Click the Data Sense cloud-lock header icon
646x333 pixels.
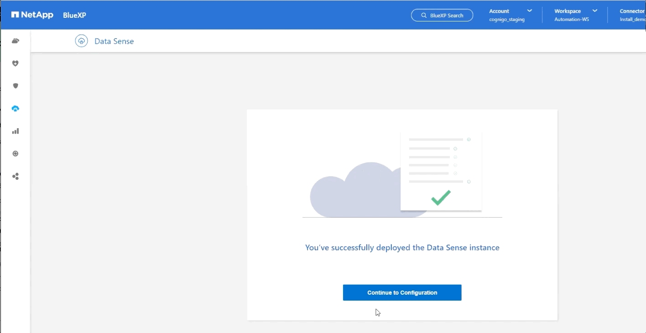click(x=81, y=41)
